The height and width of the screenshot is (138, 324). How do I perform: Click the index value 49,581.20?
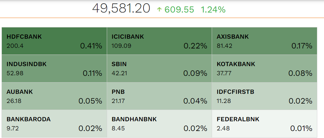121,9
